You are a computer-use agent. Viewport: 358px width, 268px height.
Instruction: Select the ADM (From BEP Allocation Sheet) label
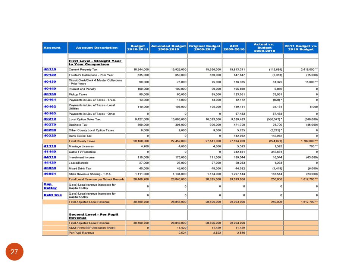[x=92, y=228]
